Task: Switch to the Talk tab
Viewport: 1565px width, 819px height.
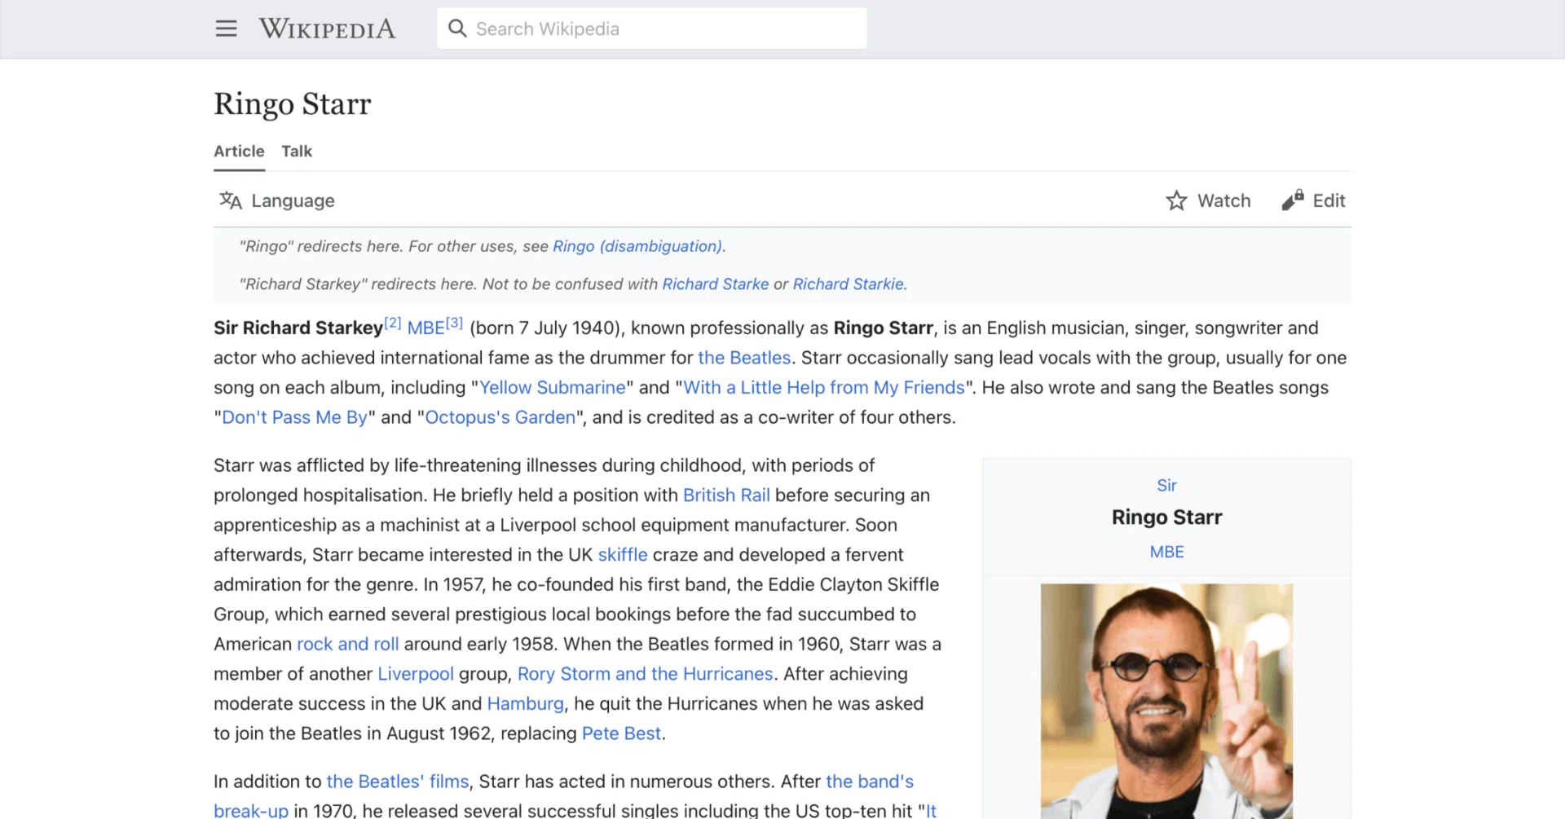Action: tap(297, 151)
